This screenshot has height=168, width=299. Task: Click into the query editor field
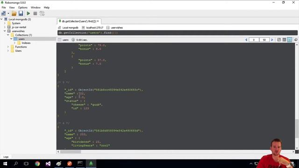[178, 33]
